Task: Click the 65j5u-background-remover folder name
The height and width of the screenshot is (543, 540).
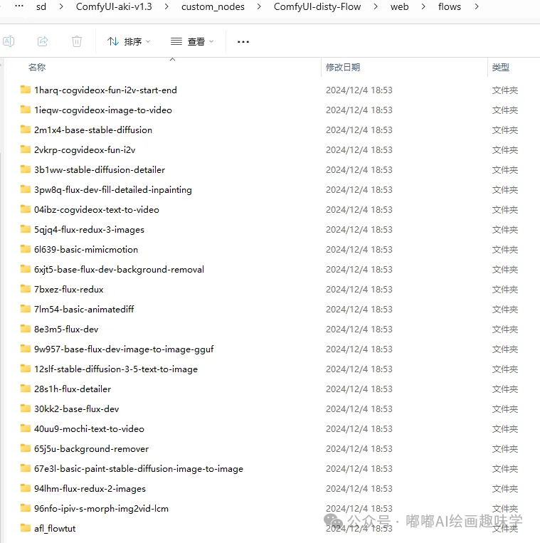Action: pyautogui.click(x=91, y=449)
